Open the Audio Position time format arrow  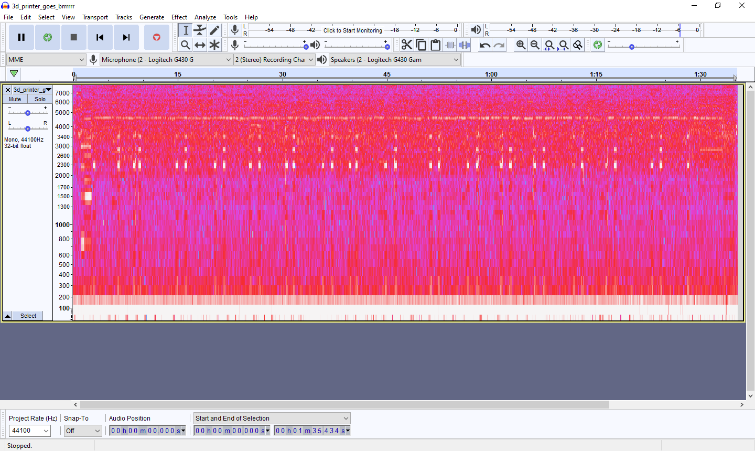click(x=184, y=431)
